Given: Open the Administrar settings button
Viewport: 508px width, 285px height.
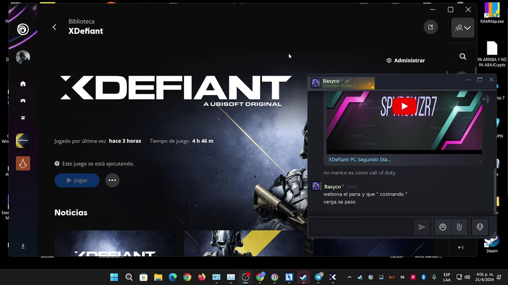Looking at the screenshot, I should pyautogui.click(x=406, y=61).
